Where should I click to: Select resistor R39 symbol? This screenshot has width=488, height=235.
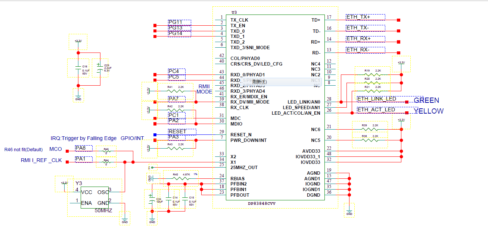point(370,130)
